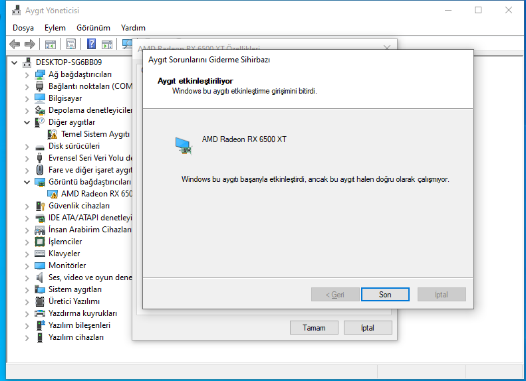
Task: Click the Evrensel Seri Veri Yolu USB icon
Action: 40,158
